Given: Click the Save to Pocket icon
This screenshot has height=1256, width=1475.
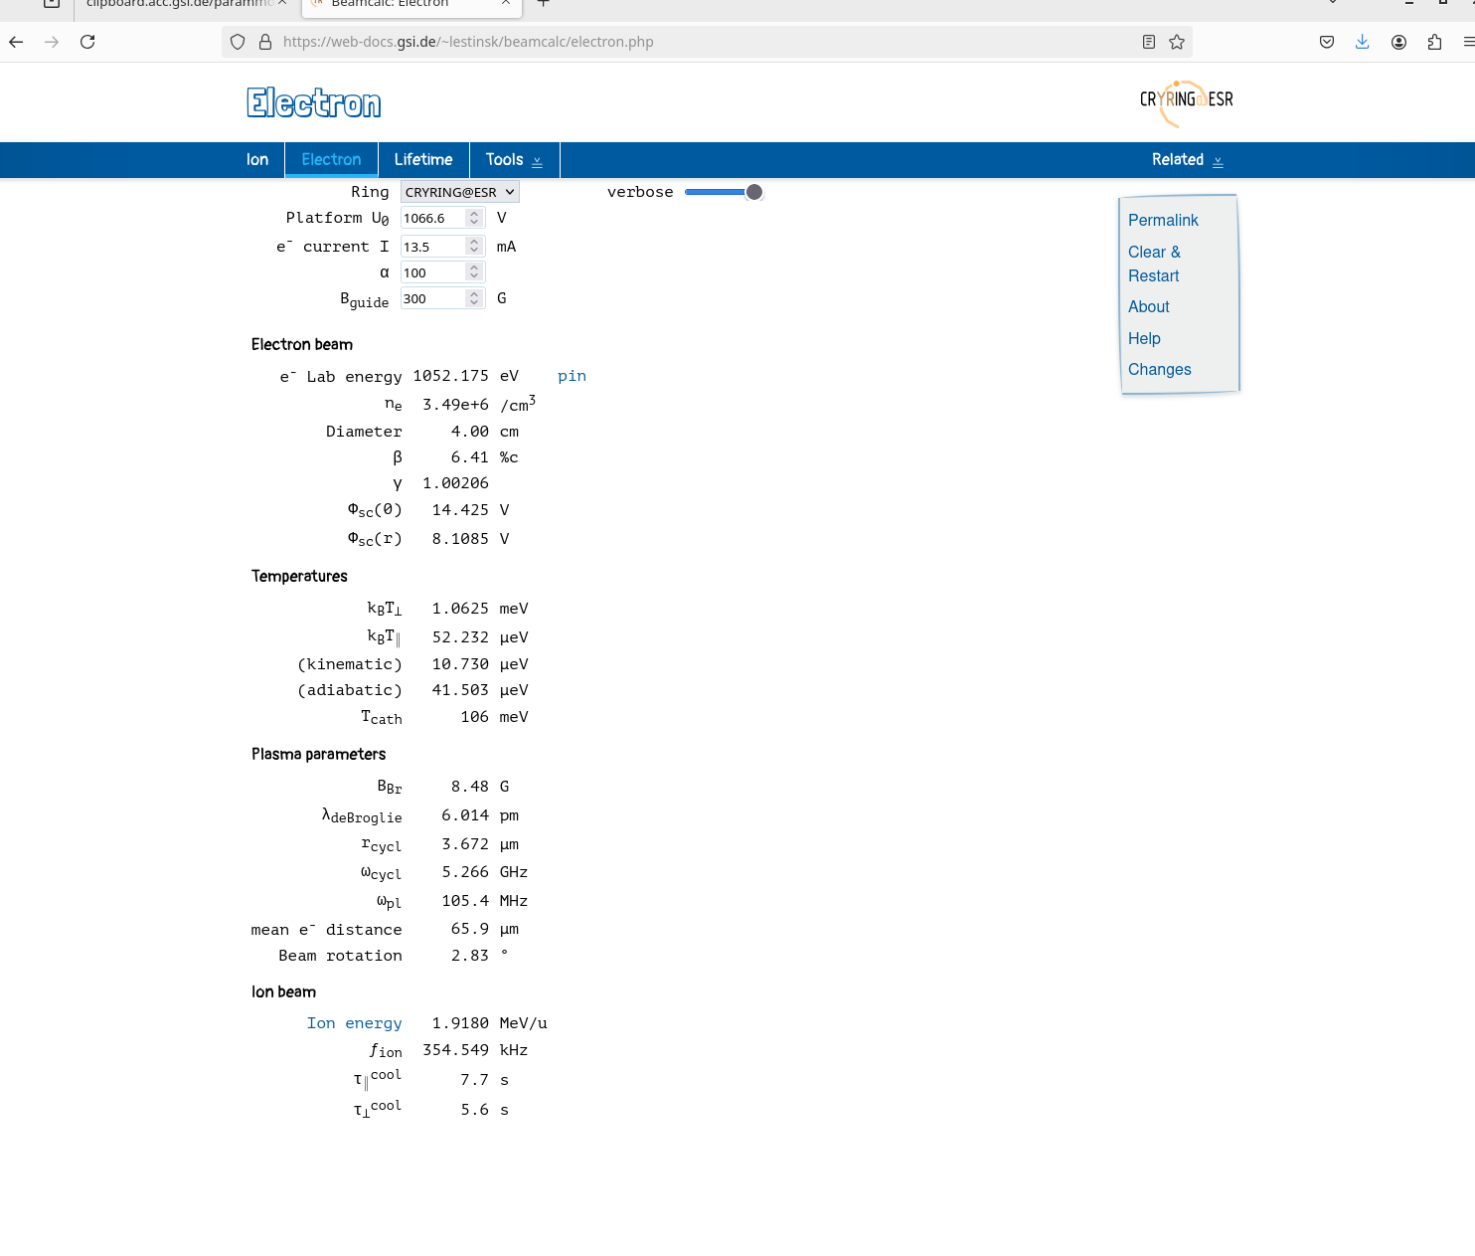Looking at the screenshot, I should tap(1326, 42).
